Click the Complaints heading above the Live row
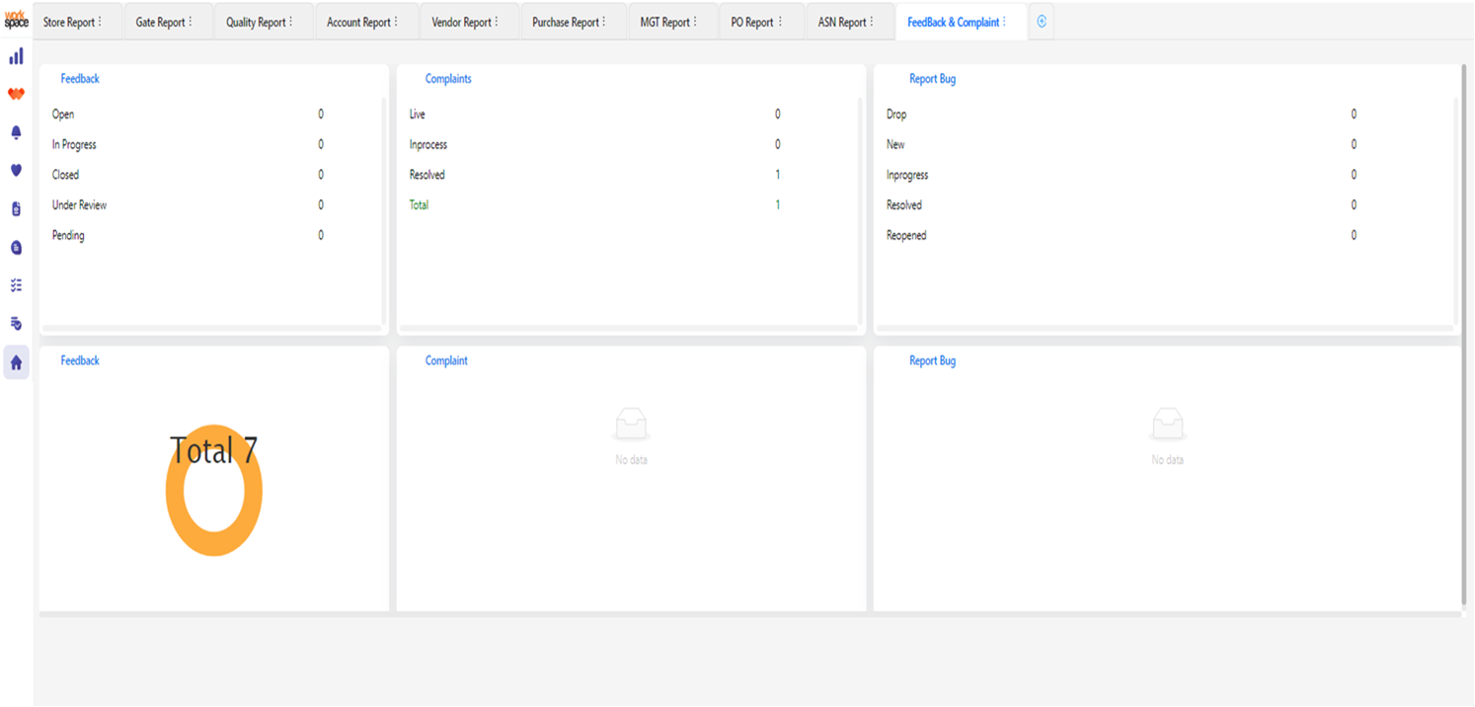The height and width of the screenshot is (707, 1475). [x=448, y=79]
